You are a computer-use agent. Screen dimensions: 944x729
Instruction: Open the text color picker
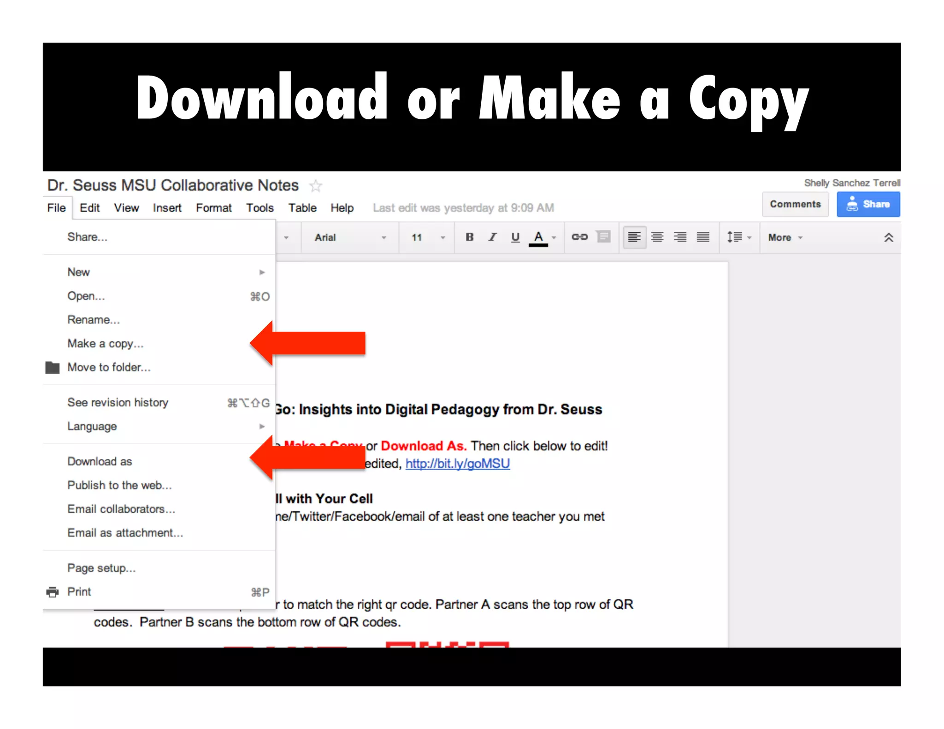click(538, 238)
